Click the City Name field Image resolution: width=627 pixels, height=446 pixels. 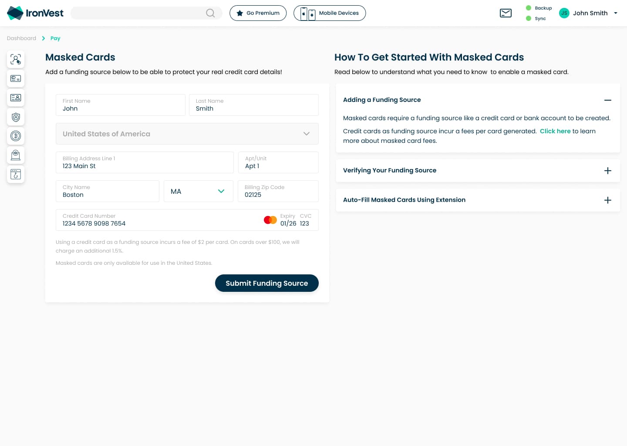tap(108, 191)
